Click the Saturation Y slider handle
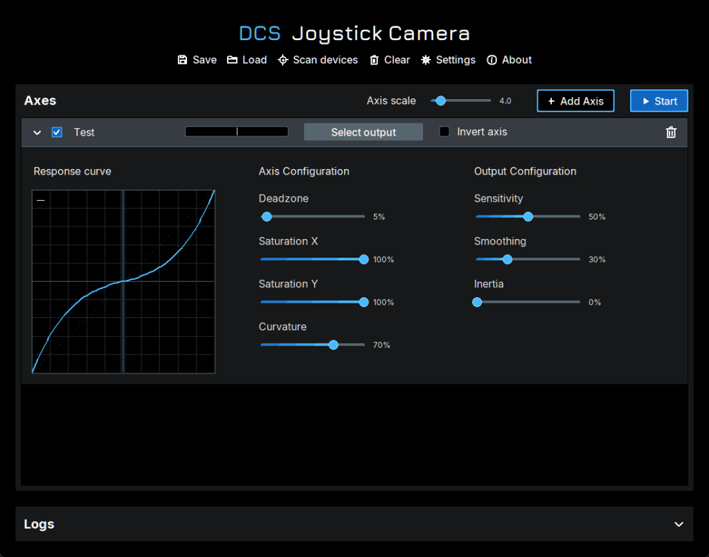This screenshot has height=557, width=709. [364, 302]
